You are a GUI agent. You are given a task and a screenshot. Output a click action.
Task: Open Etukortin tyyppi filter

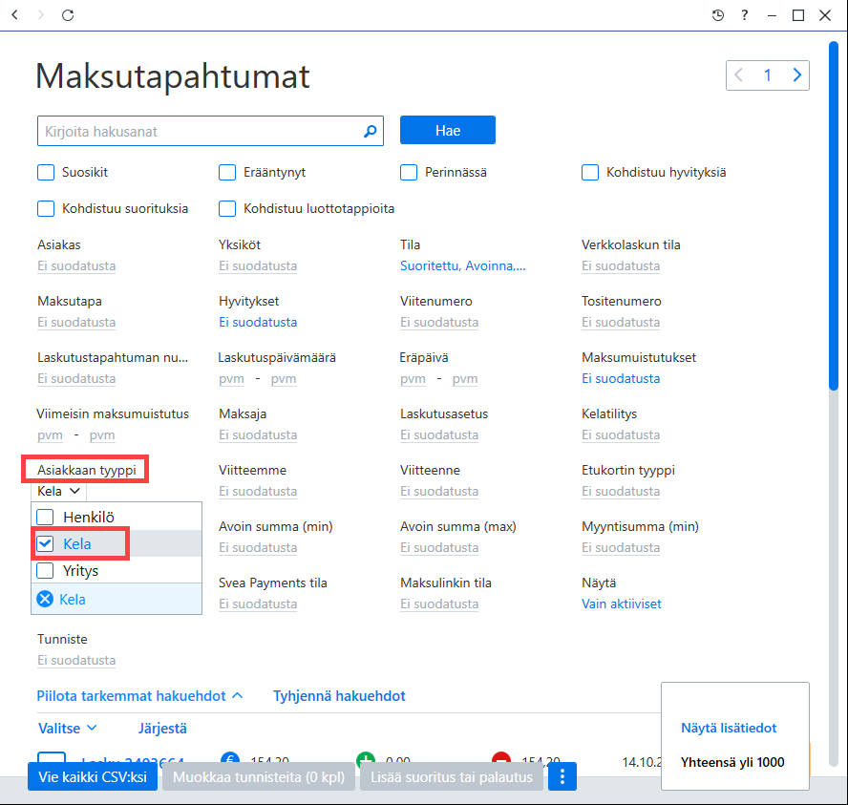click(621, 491)
